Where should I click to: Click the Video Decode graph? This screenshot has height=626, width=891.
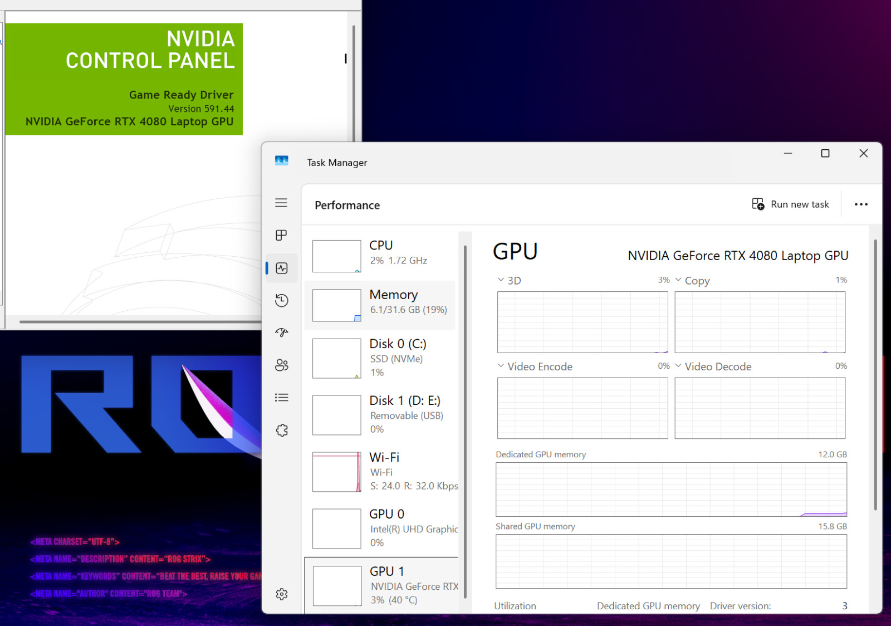coord(760,408)
